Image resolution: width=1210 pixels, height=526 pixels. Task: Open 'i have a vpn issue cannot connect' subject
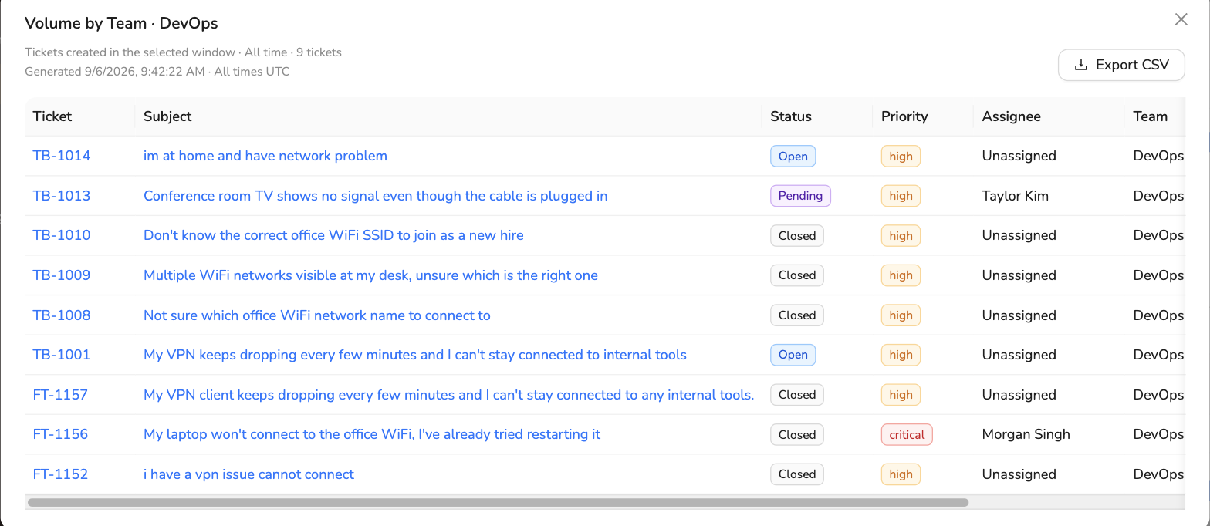(x=248, y=474)
